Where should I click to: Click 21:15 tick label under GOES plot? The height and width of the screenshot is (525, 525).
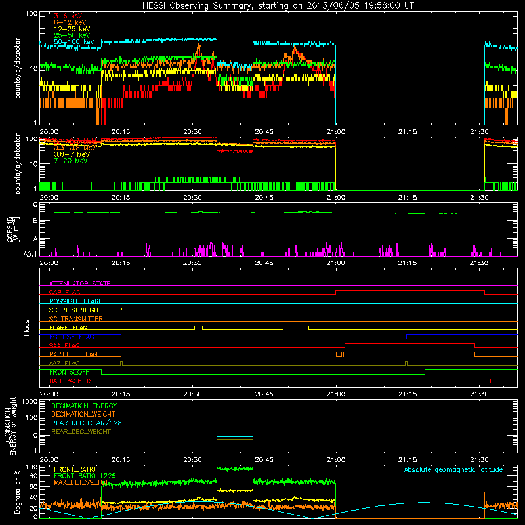tap(408, 263)
